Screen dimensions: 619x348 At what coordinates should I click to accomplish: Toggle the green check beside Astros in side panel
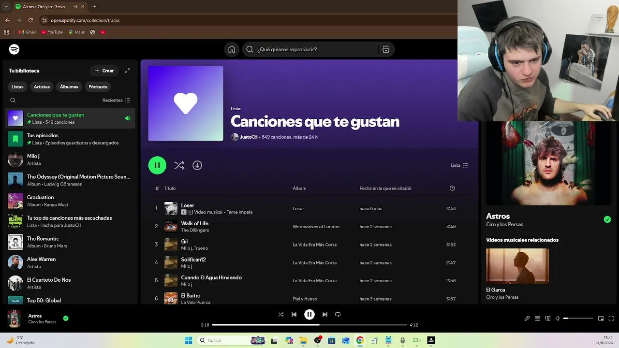point(607,219)
